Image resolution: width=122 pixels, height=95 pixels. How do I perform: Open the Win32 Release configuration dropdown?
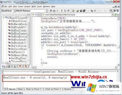[47, 11]
